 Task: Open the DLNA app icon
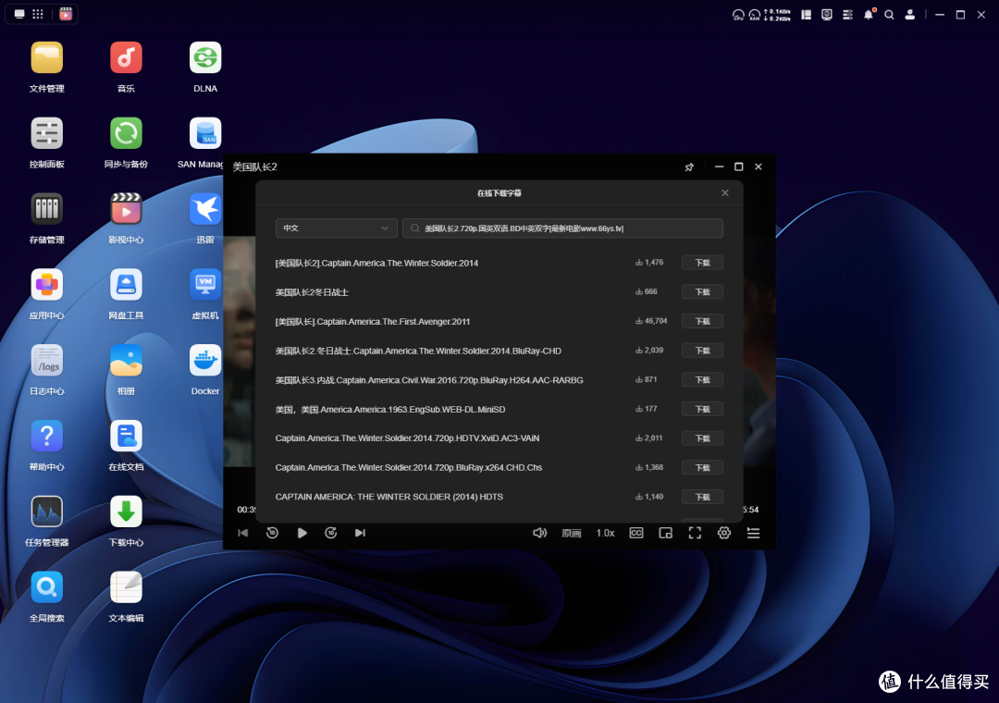205,58
